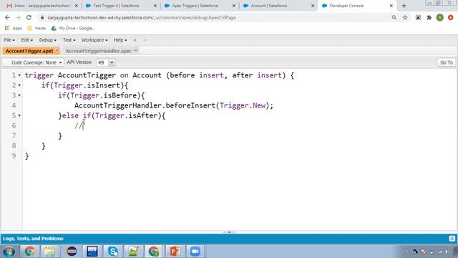Open the Eclipse icon in the taskbar
The height and width of the screenshot is (258, 458).
72,252
